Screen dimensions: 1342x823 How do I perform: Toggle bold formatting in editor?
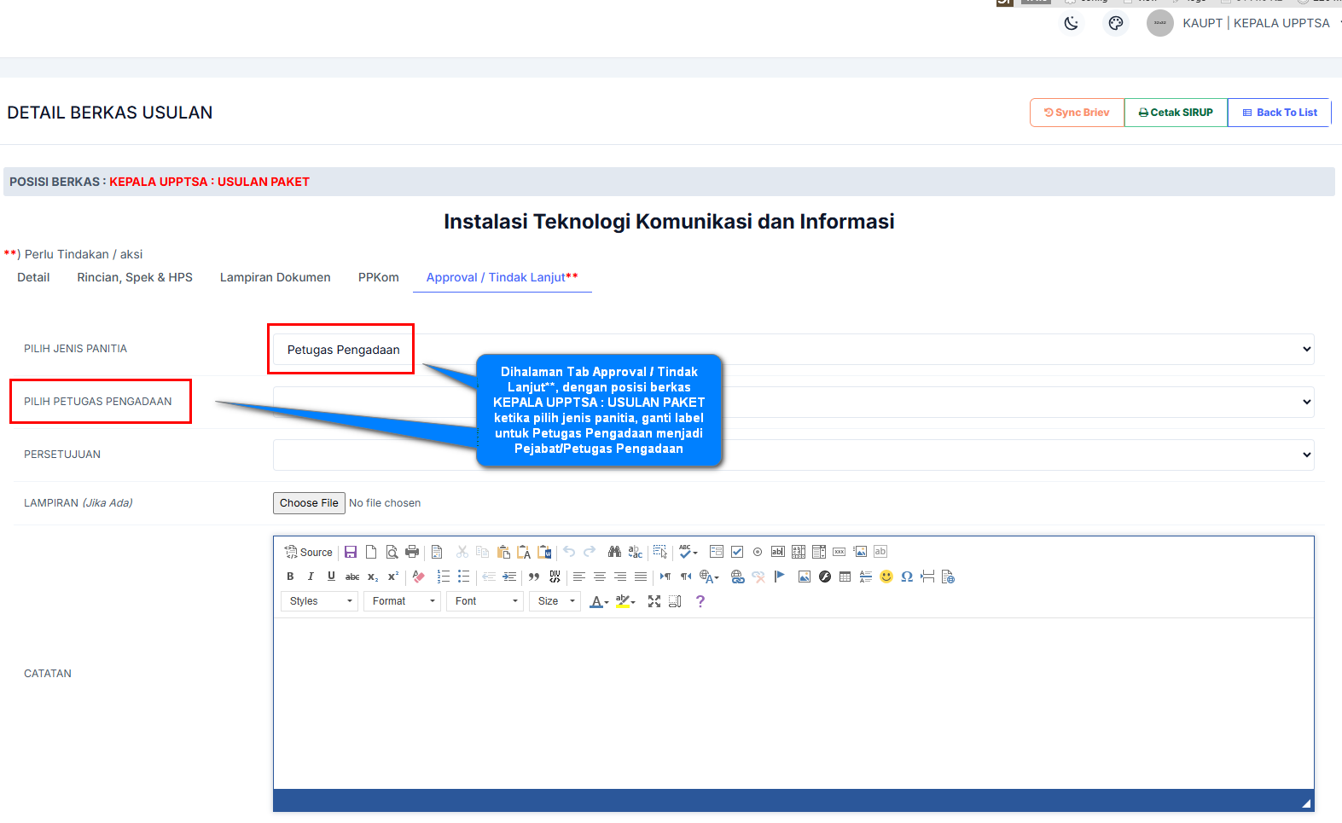pyautogui.click(x=290, y=577)
